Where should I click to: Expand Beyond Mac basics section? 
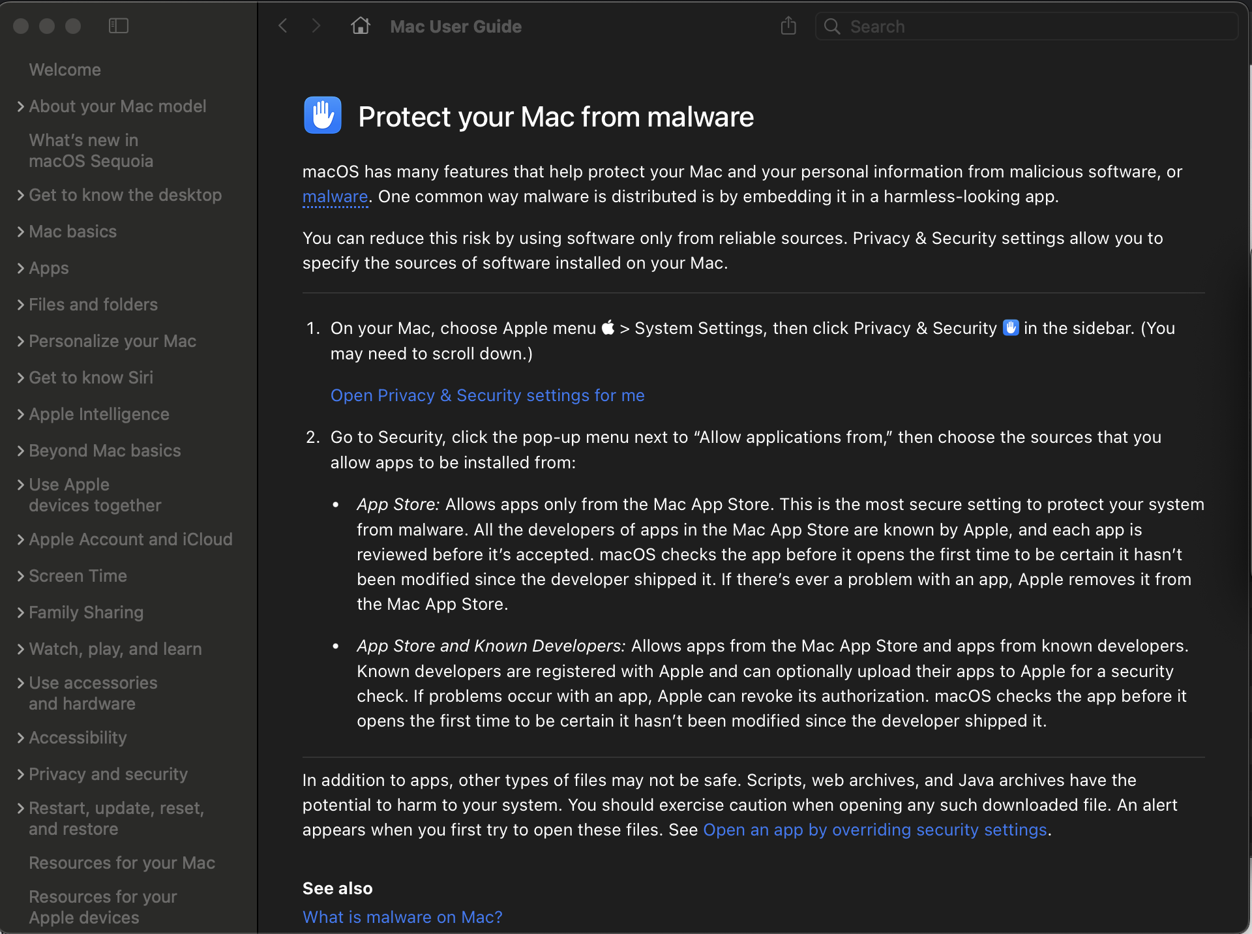click(x=21, y=451)
